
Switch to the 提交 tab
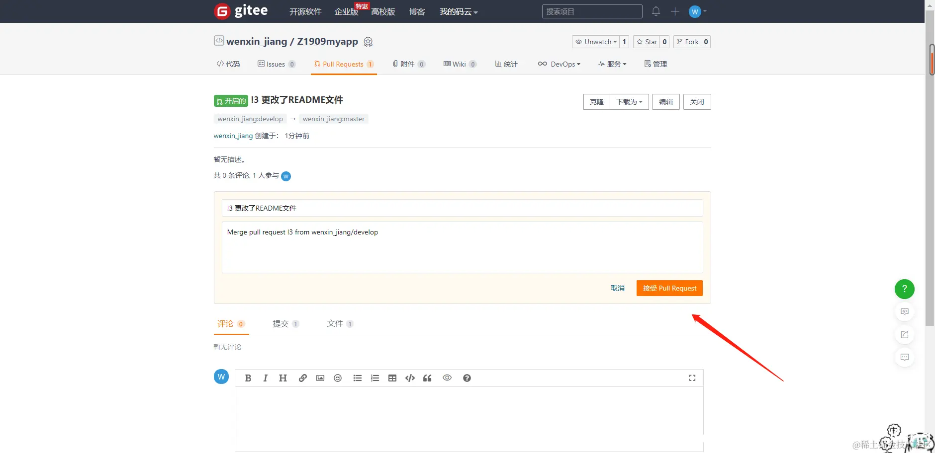point(286,323)
